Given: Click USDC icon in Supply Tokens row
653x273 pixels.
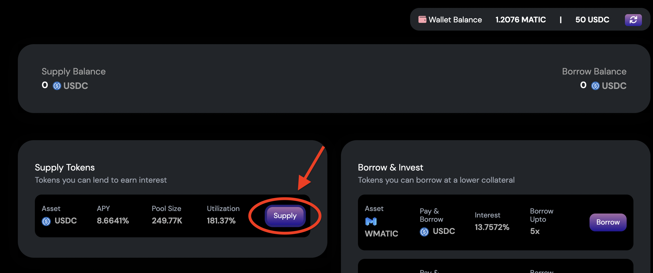Looking at the screenshot, I should pos(46,221).
